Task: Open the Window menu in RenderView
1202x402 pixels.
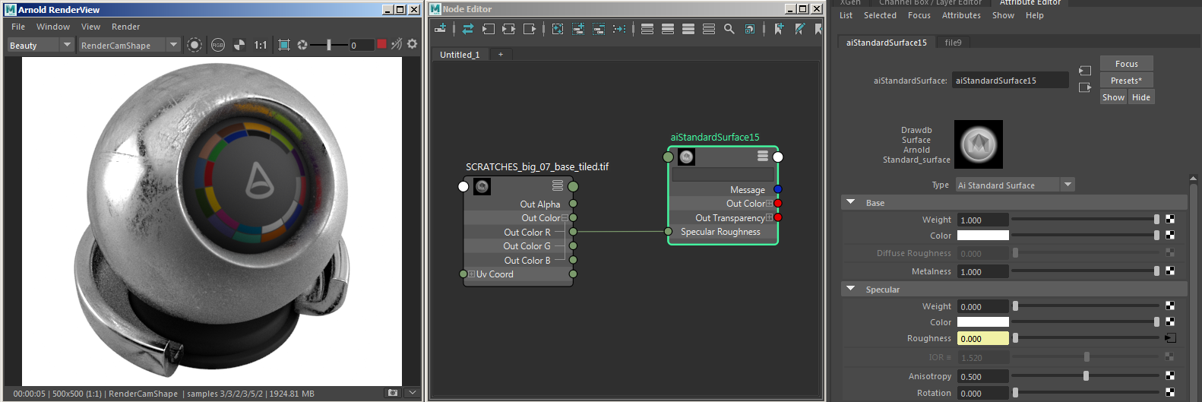Action: click(53, 27)
